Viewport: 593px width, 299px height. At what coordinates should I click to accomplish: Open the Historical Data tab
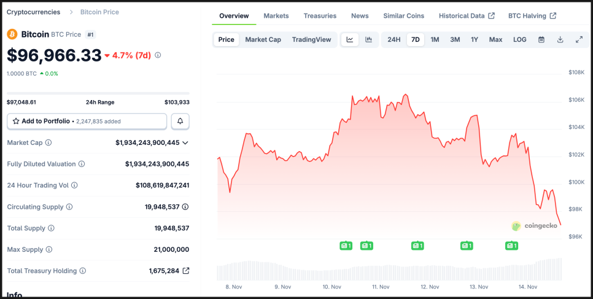(x=467, y=15)
